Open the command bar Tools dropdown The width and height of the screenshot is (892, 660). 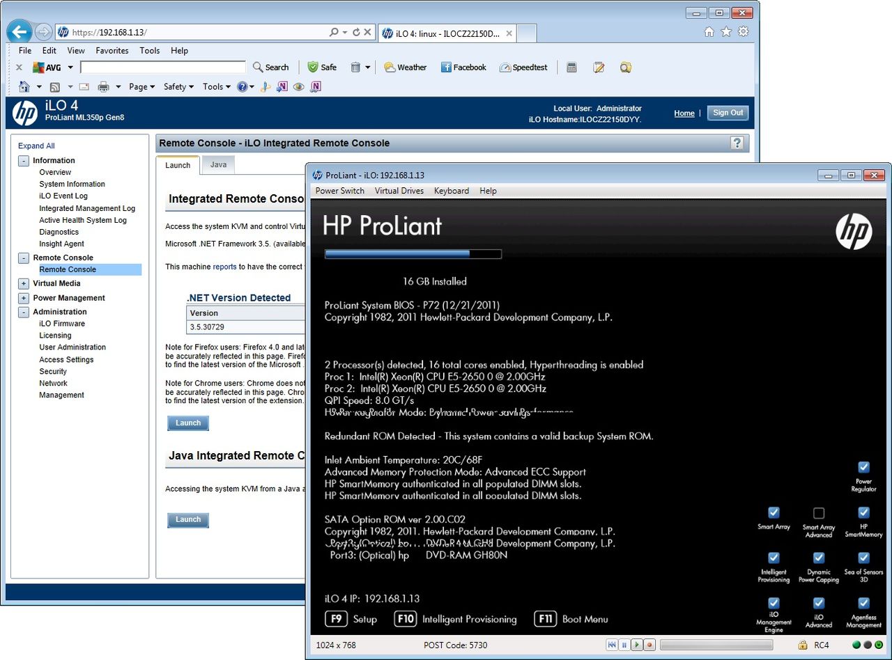(217, 87)
